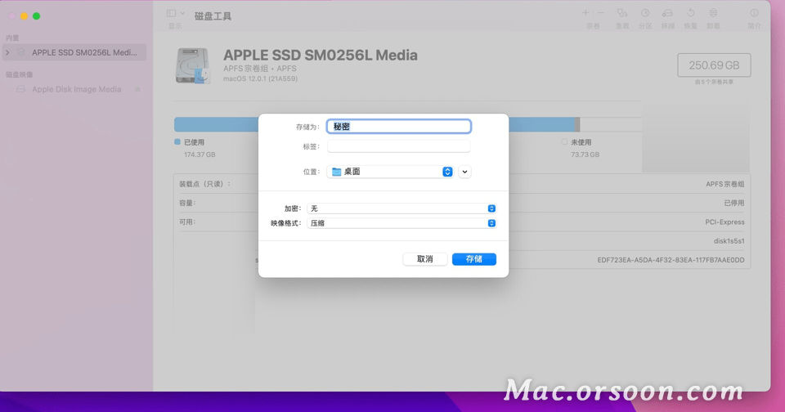The height and width of the screenshot is (412, 785).
Task: Select APPLE SSD SM0256L Media in sidebar
Action: click(74, 52)
